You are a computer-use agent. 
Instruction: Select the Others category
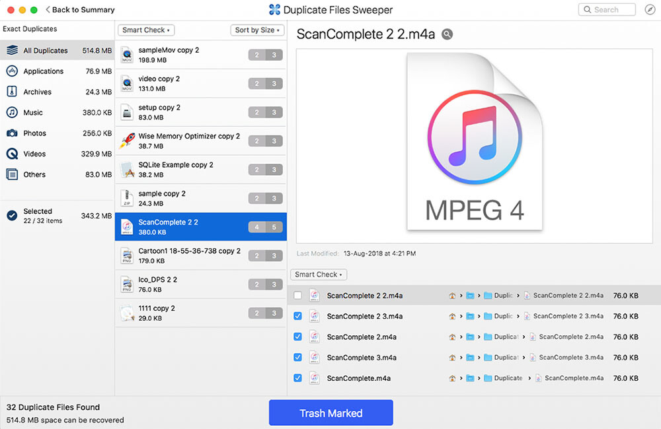click(58, 174)
